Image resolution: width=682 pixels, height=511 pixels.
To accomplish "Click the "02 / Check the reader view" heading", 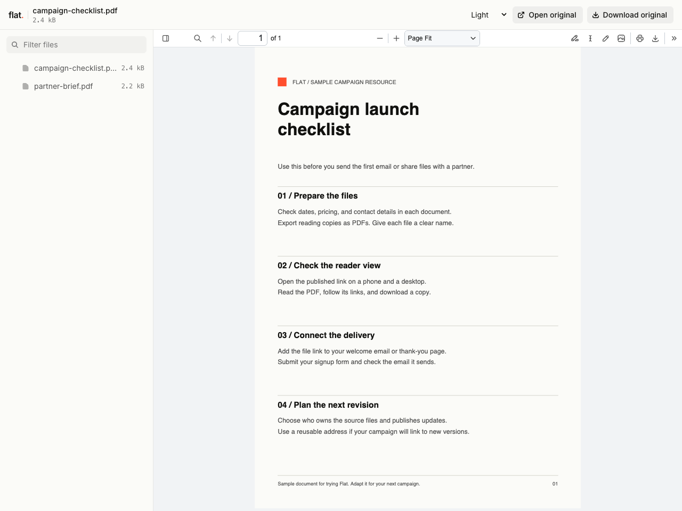I will click(x=329, y=266).
